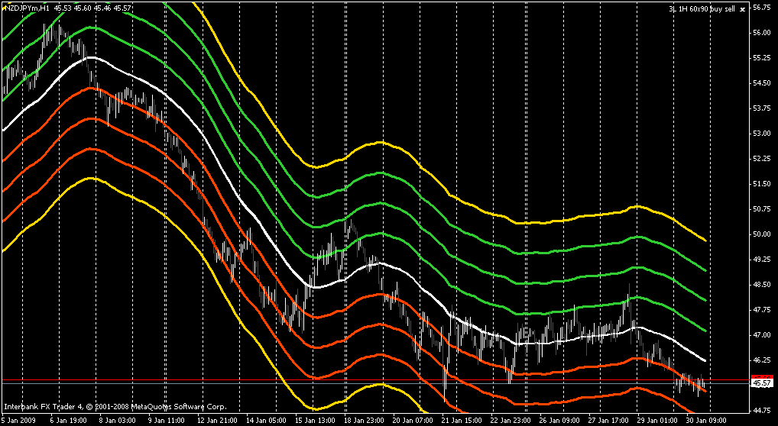Click the 50.00 price scale label
The width and height of the screenshot is (778, 426).
click(762, 234)
